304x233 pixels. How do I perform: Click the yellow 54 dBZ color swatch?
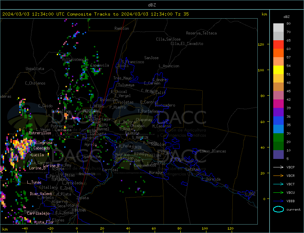pos(278,70)
